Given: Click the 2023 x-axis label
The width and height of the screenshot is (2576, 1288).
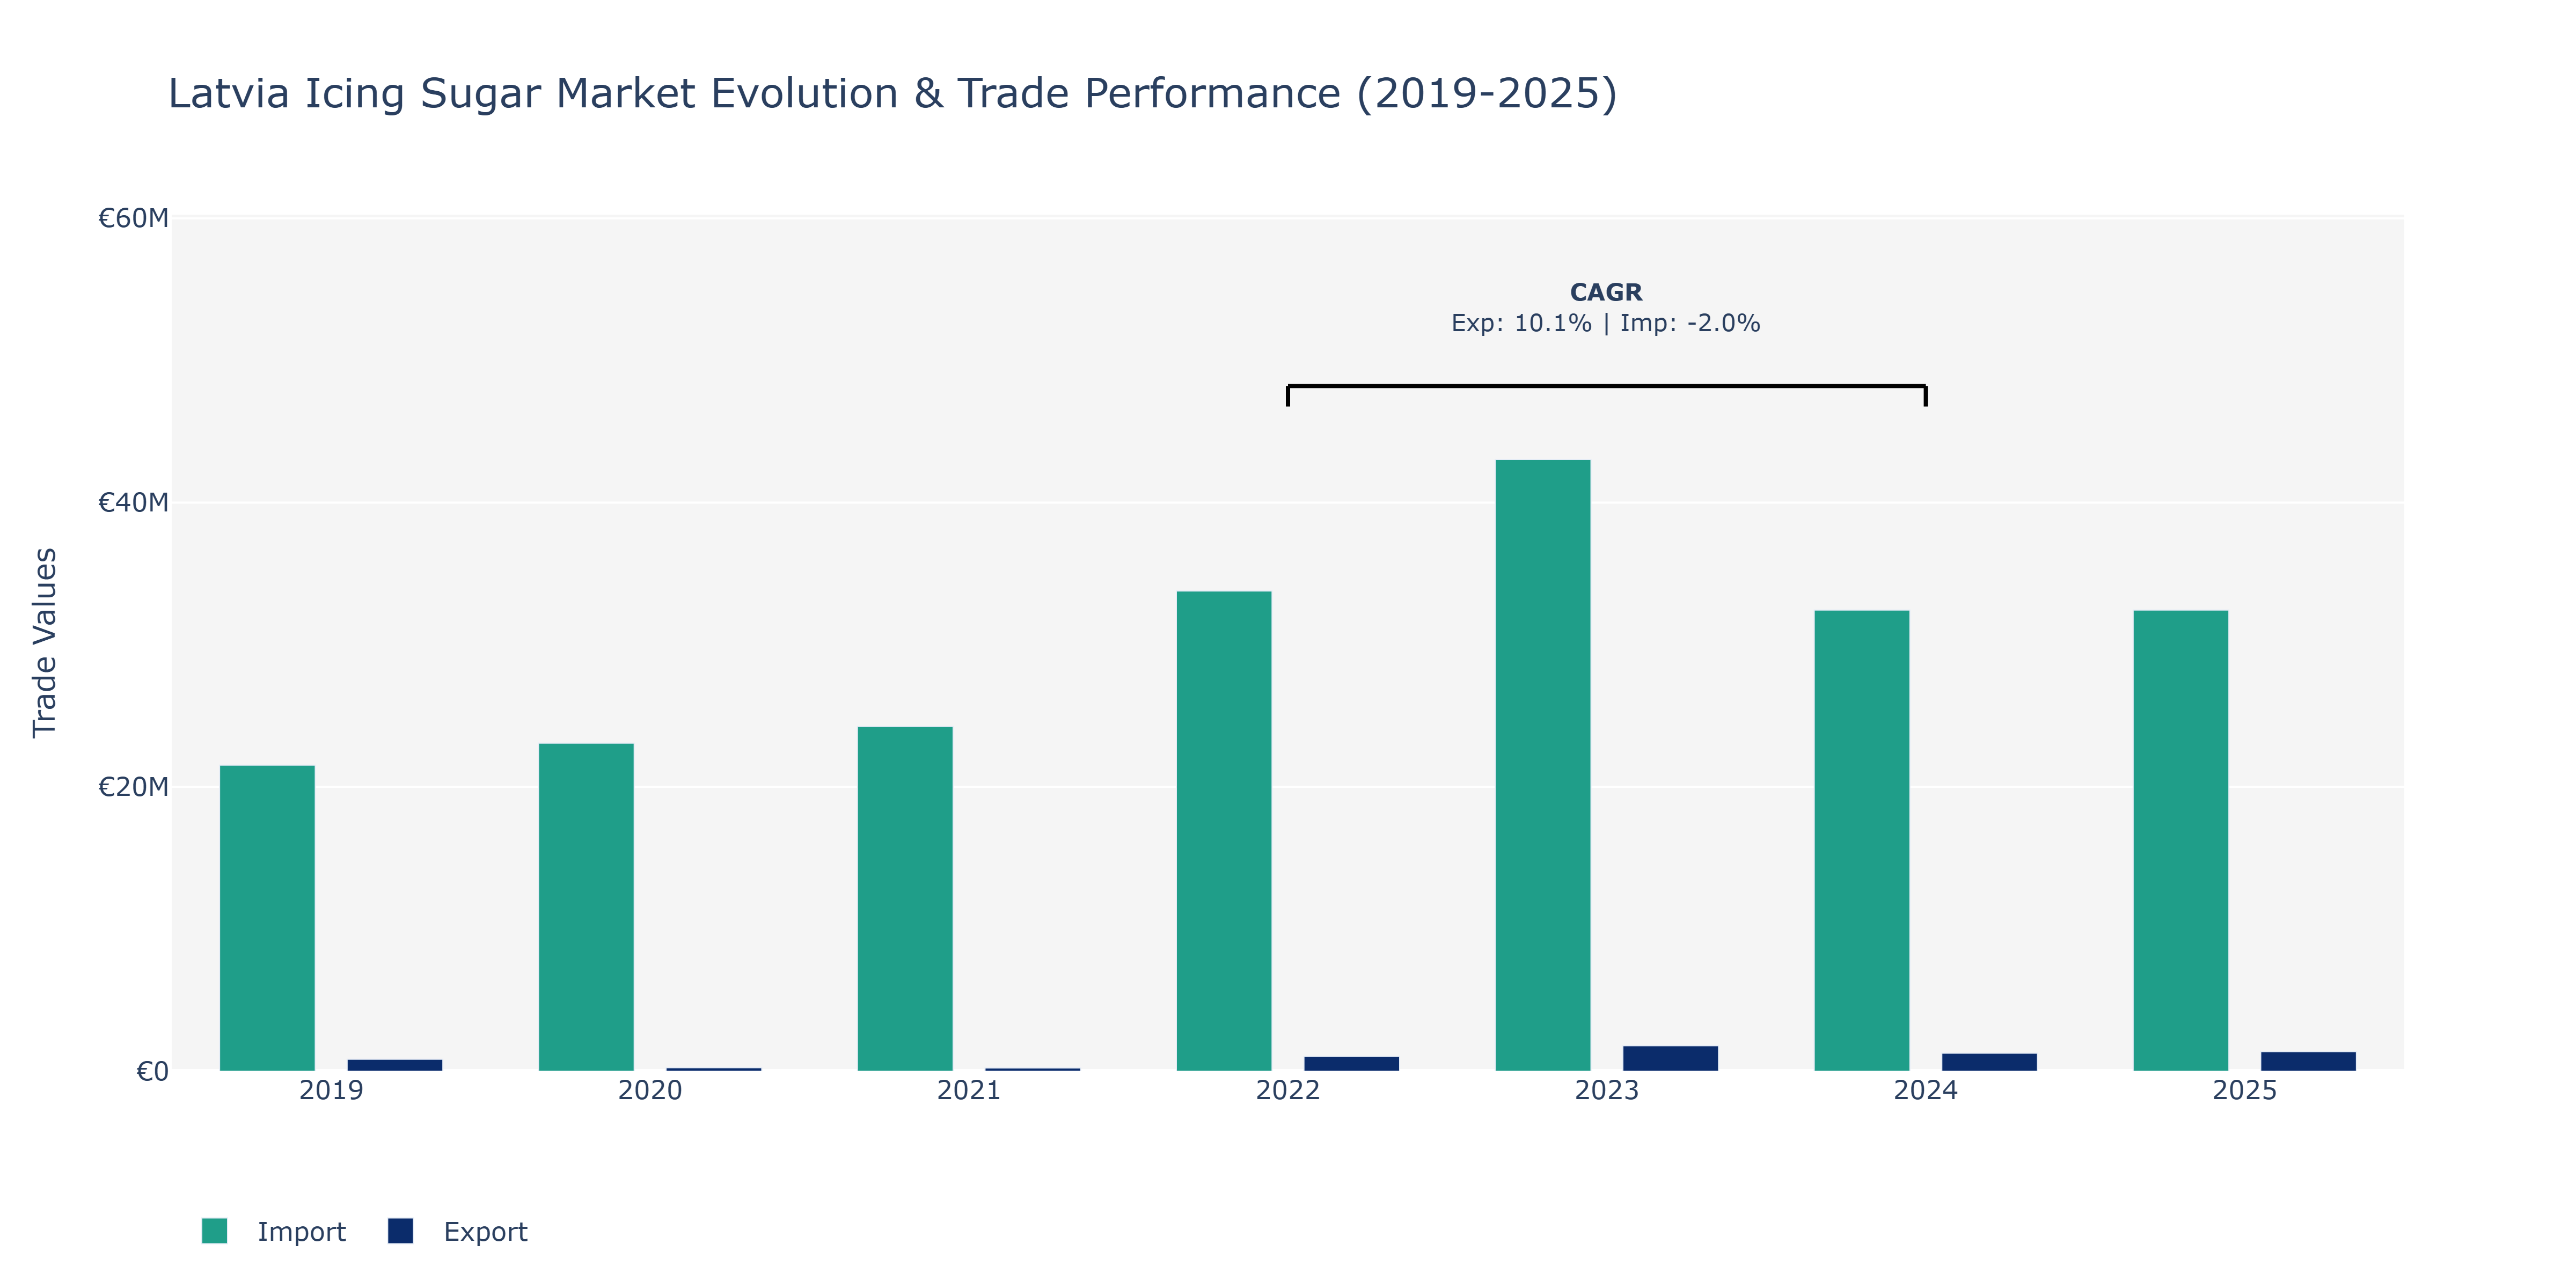Looking at the screenshot, I should 1607,1090.
